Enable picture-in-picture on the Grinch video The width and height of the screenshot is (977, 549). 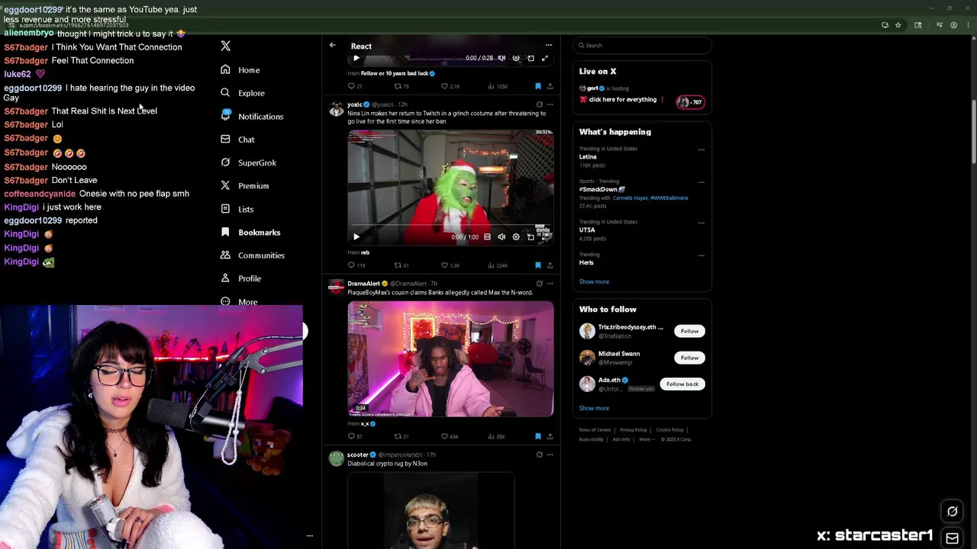click(530, 237)
